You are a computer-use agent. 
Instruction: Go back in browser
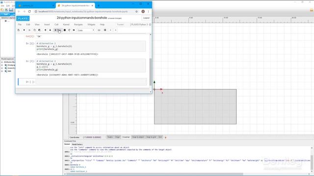click(x=19, y=12)
